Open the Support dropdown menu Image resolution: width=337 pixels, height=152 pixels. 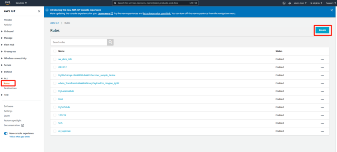pos(331,3)
